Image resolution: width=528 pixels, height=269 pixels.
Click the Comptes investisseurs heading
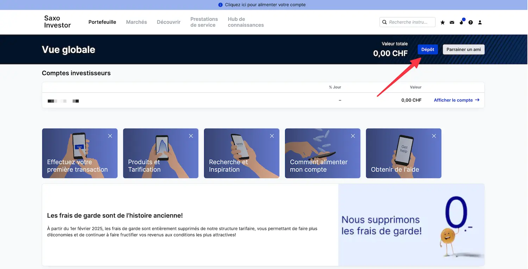click(76, 73)
